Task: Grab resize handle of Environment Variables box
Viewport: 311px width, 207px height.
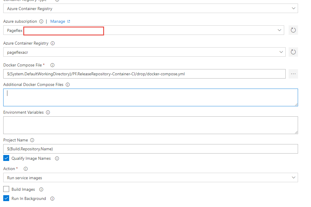Action: click(296, 132)
